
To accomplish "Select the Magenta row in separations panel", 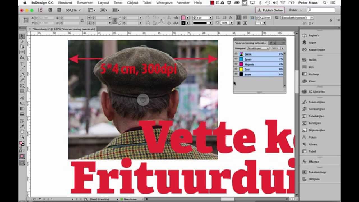I will [259, 64].
